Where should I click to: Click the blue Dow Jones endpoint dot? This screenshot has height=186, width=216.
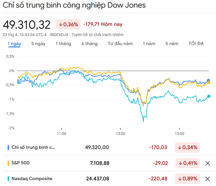(208, 80)
